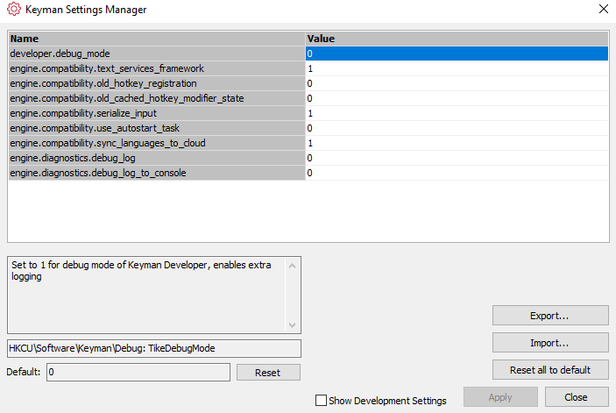Click the Value column header
This screenshot has height=413, width=616.
point(457,39)
